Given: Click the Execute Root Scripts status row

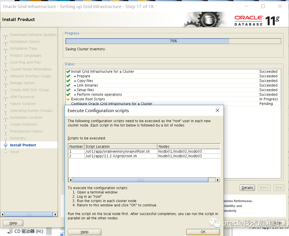Looking at the screenshot, I should click(x=173, y=99).
